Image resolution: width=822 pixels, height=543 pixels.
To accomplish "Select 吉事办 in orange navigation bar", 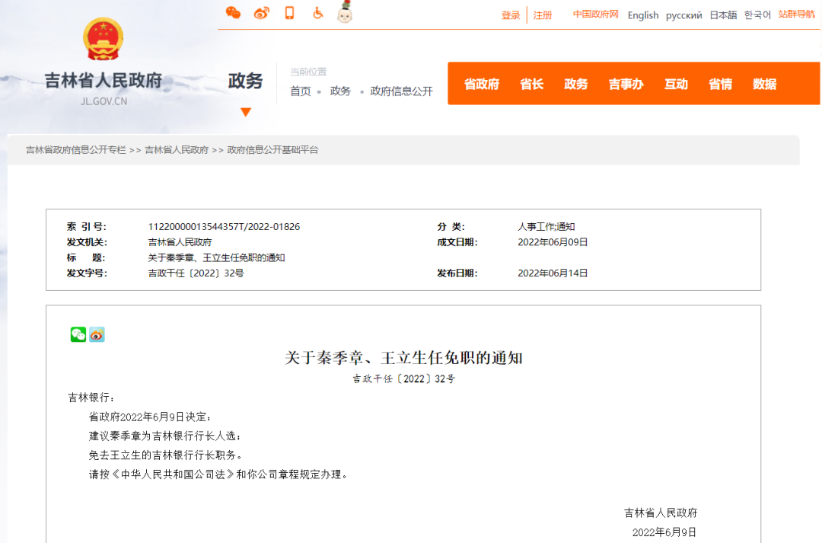I will point(626,84).
